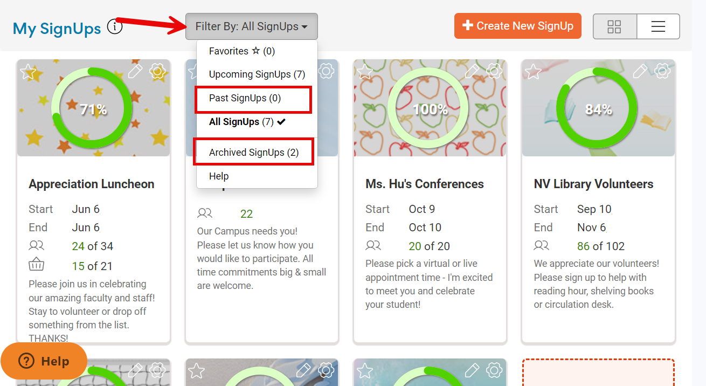
Task: Collapse the Filter By: All SignUps dropdown
Action: click(251, 26)
